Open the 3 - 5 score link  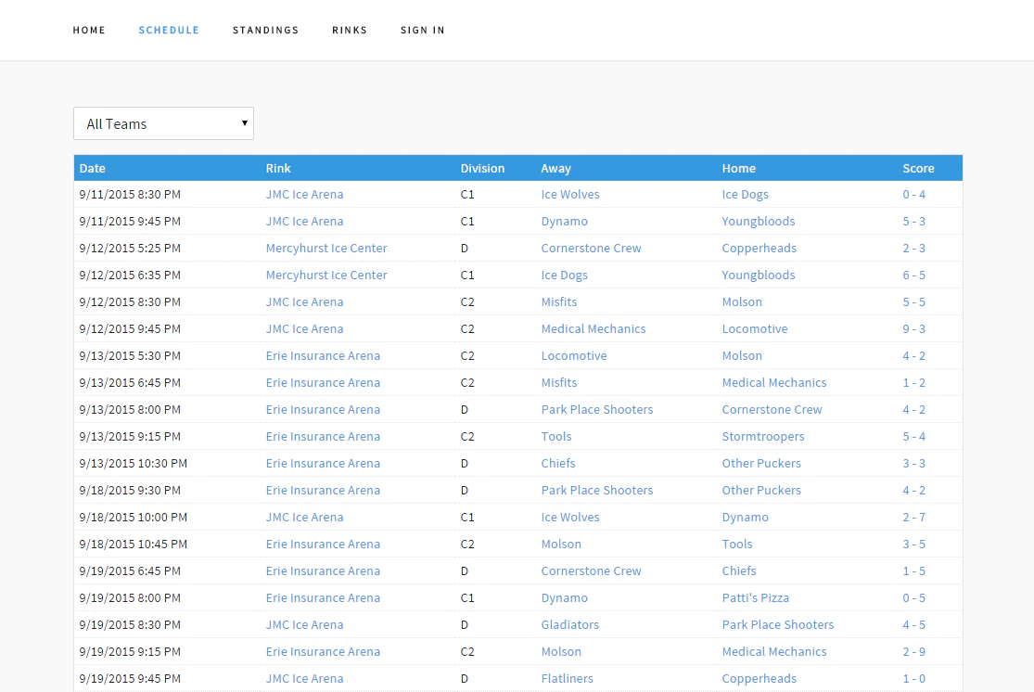(914, 545)
